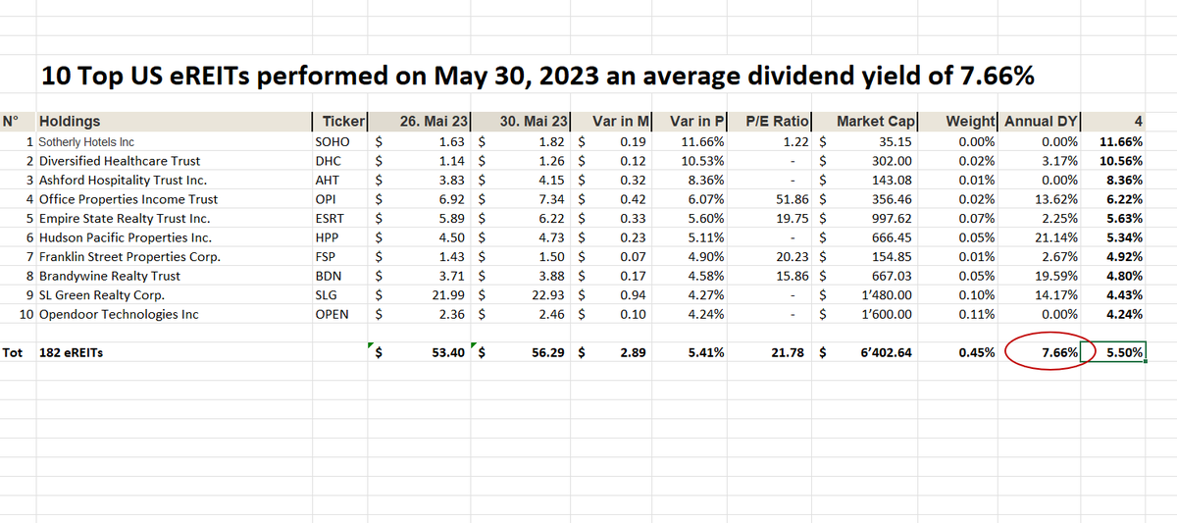Select the 'Diversified Healthcare Trust' cell
The height and width of the screenshot is (523, 1177).
(172, 161)
